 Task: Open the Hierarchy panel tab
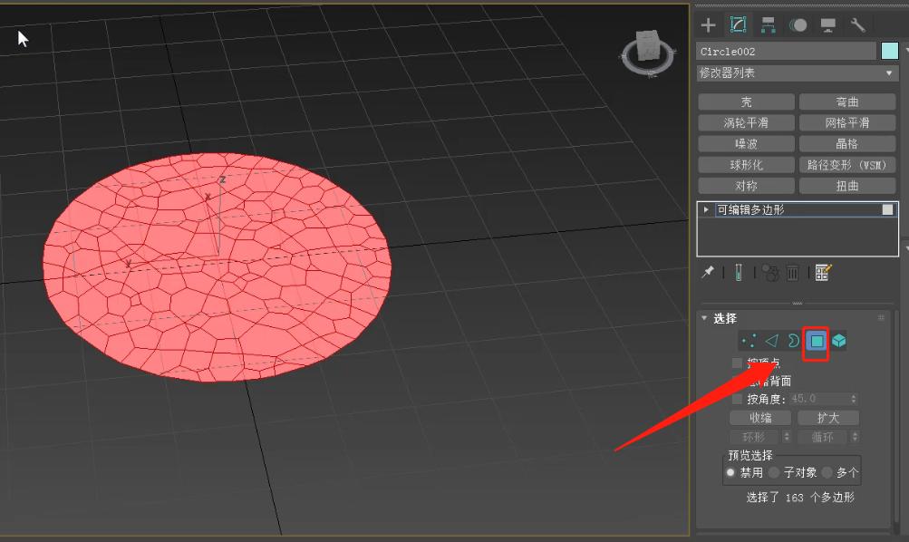pyautogui.click(x=769, y=25)
